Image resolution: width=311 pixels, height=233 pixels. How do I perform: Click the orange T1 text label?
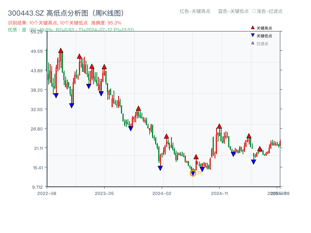pyautogui.click(x=199, y=173)
